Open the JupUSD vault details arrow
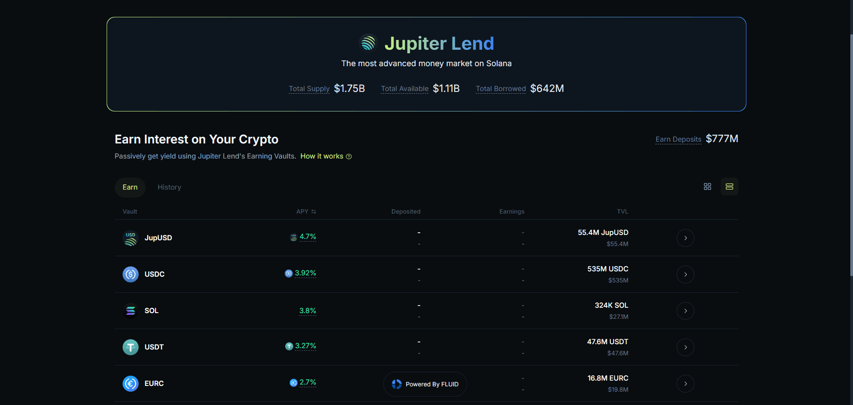The height and width of the screenshot is (405, 853). [686, 238]
